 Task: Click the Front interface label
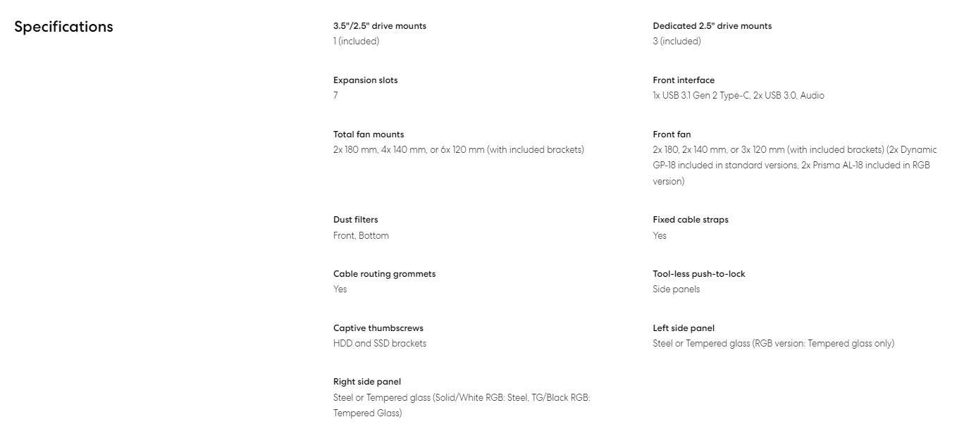click(683, 80)
